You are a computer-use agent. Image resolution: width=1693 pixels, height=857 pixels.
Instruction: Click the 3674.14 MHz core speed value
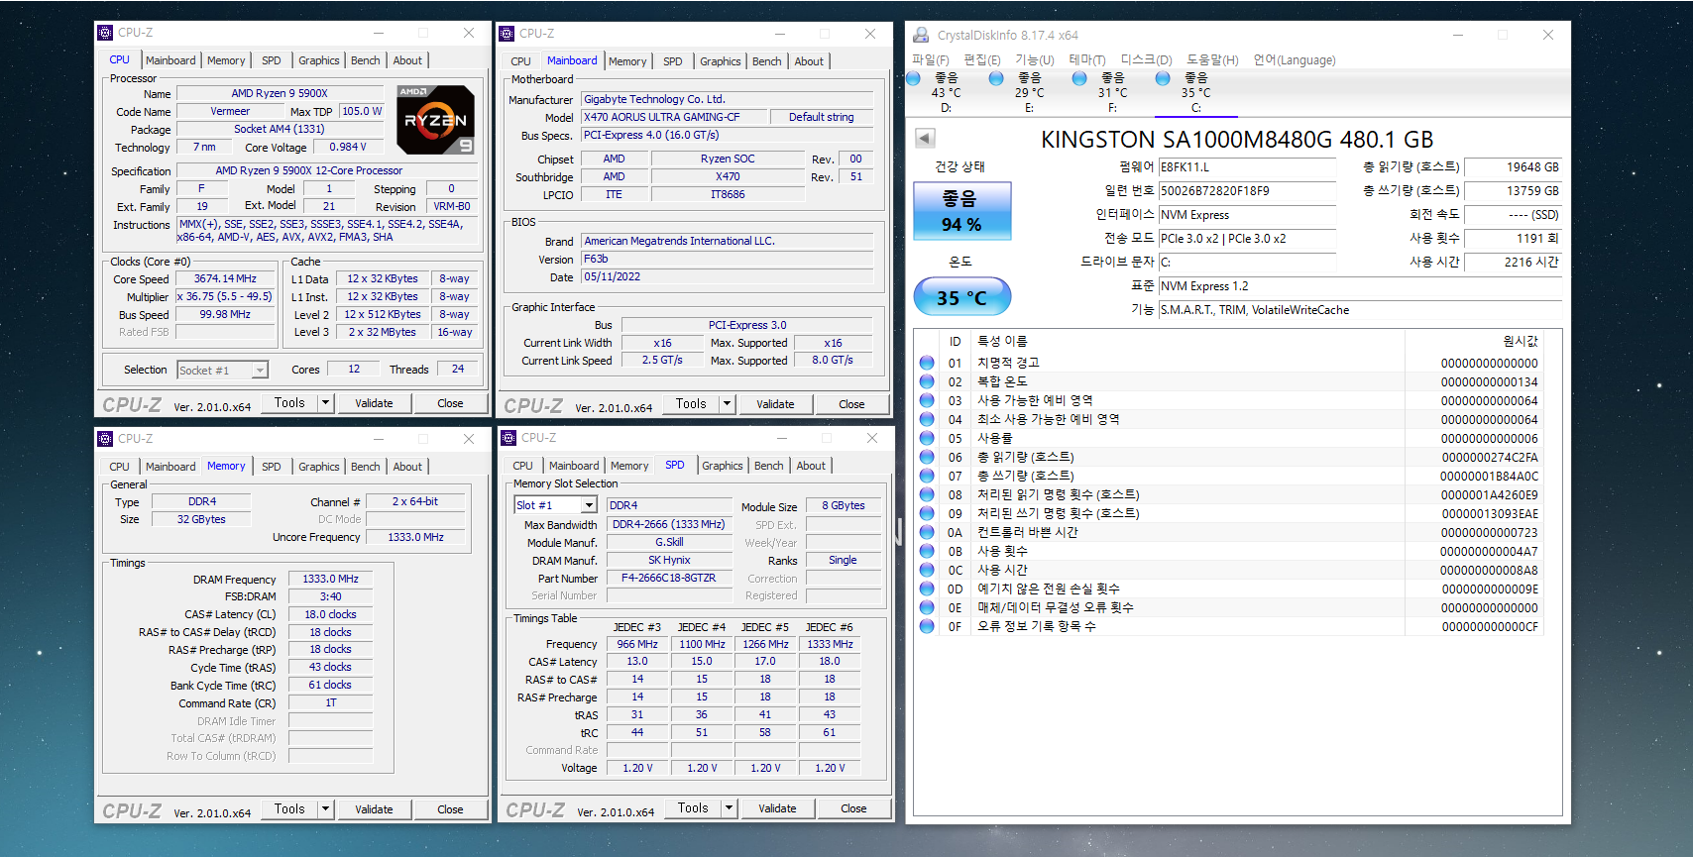225,279
